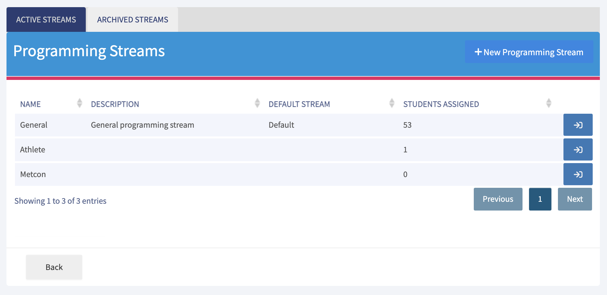This screenshot has width=607, height=295.
Task: Open the General stream enter arrow icon
Action: click(x=578, y=125)
